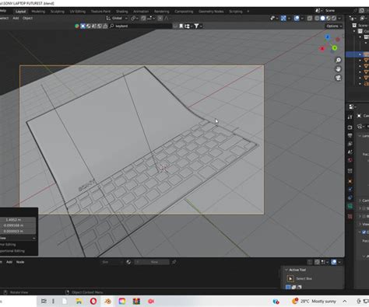
Task: Open the Physics properties tab
Action: pos(350,190)
